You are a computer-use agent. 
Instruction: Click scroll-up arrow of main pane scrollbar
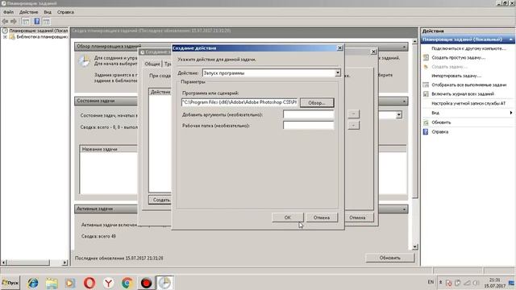click(x=415, y=41)
